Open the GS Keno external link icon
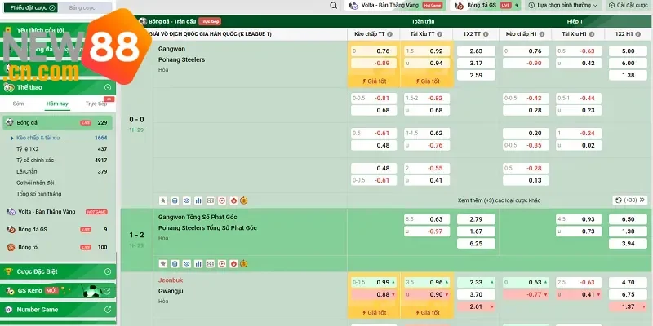This screenshot has height=326, width=653. [108, 290]
